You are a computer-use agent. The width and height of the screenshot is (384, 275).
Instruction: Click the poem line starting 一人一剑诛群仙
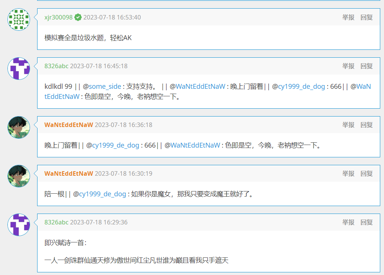tap(136, 260)
